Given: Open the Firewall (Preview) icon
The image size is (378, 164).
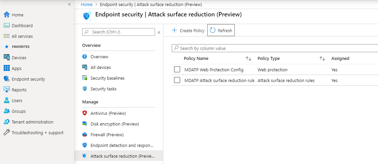Looking at the screenshot, I should (85, 135).
